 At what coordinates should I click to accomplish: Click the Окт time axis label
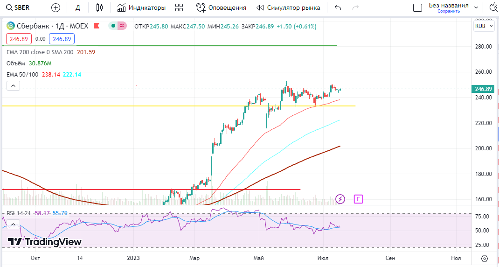[x=35, y=258]
